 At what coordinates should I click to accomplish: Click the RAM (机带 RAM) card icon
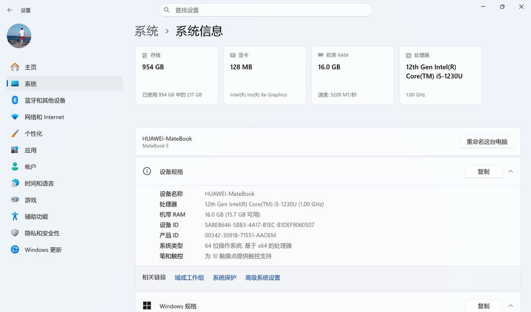tap(320, 55)
